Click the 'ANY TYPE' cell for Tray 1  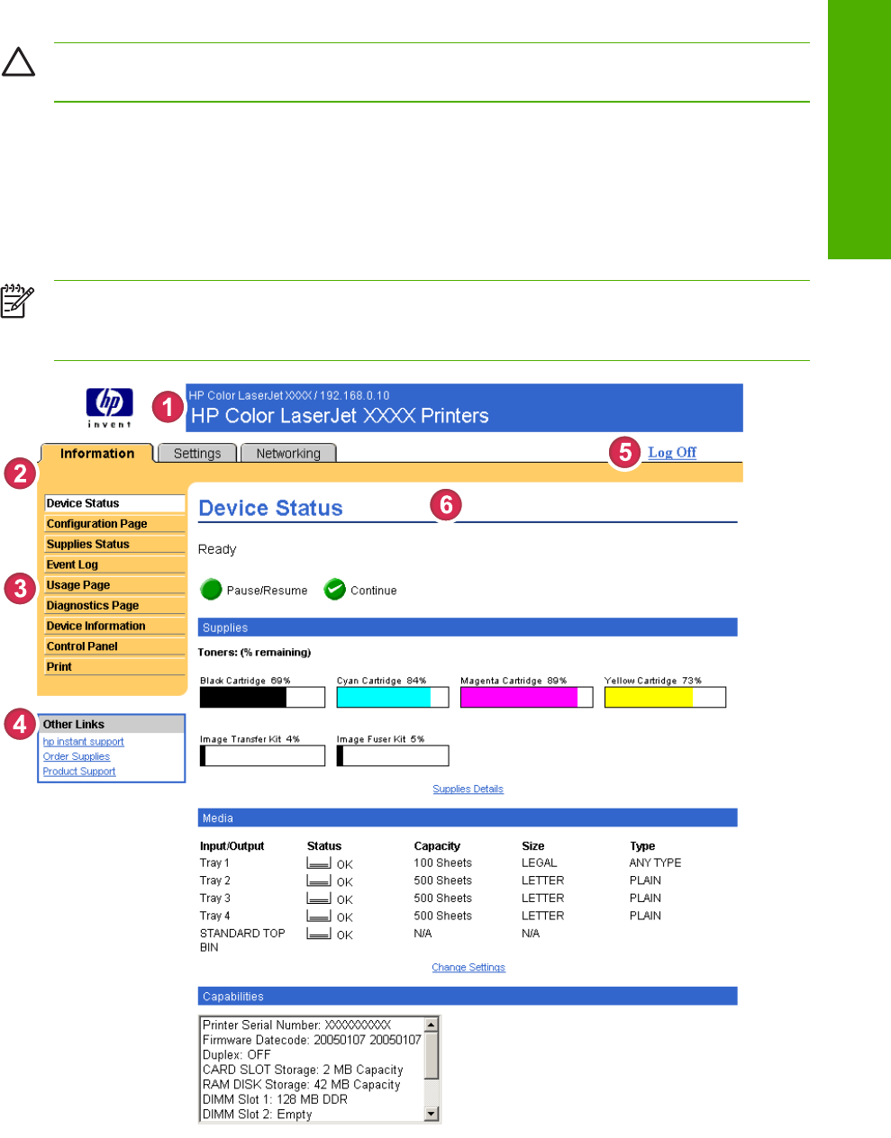coord(655,863)
